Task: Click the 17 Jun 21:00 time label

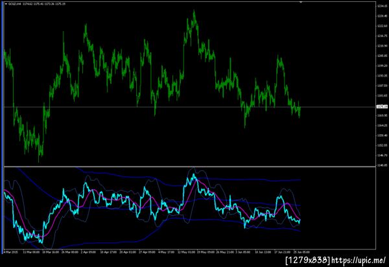Action: 282,252
